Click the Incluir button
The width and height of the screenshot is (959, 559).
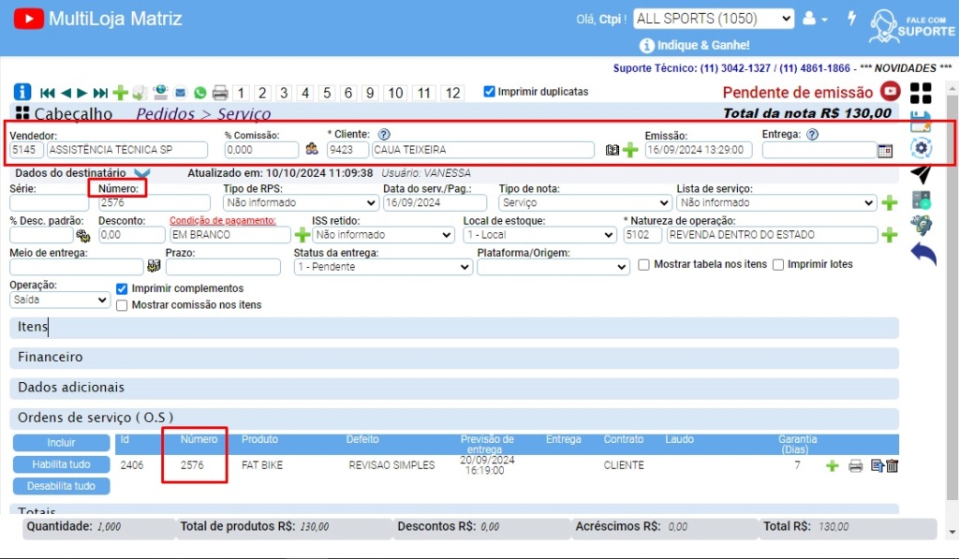61,442
